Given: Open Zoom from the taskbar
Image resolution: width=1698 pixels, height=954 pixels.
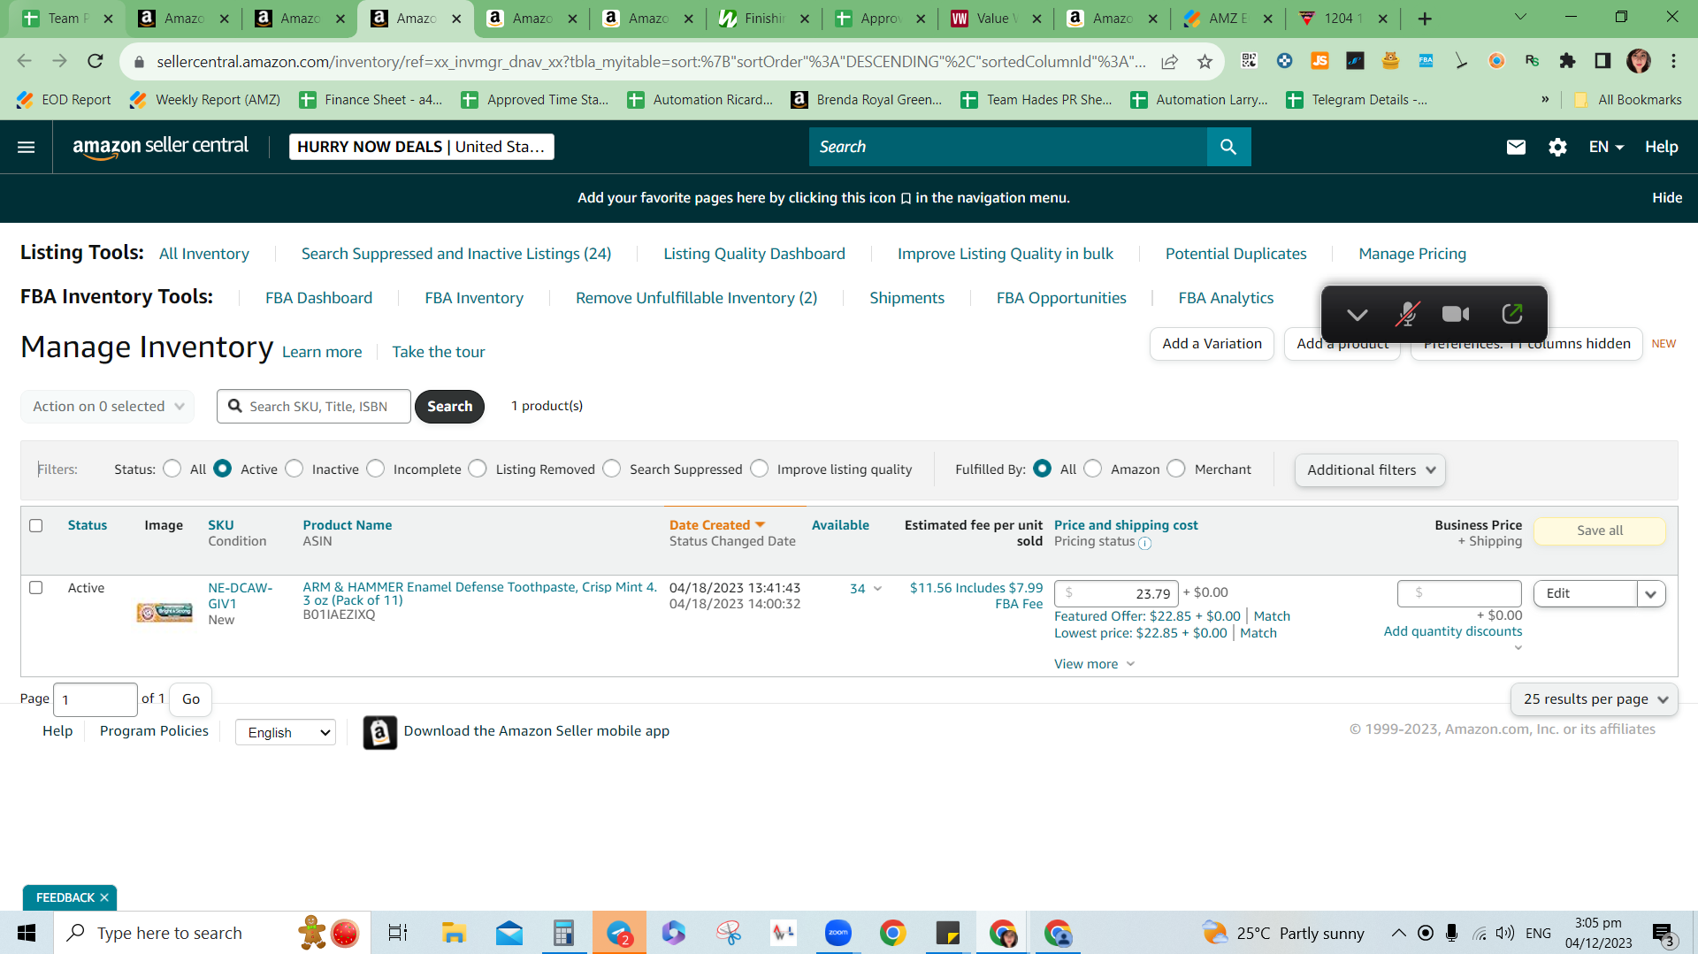Looking at the screenshot, I should (x=838, y=933).
